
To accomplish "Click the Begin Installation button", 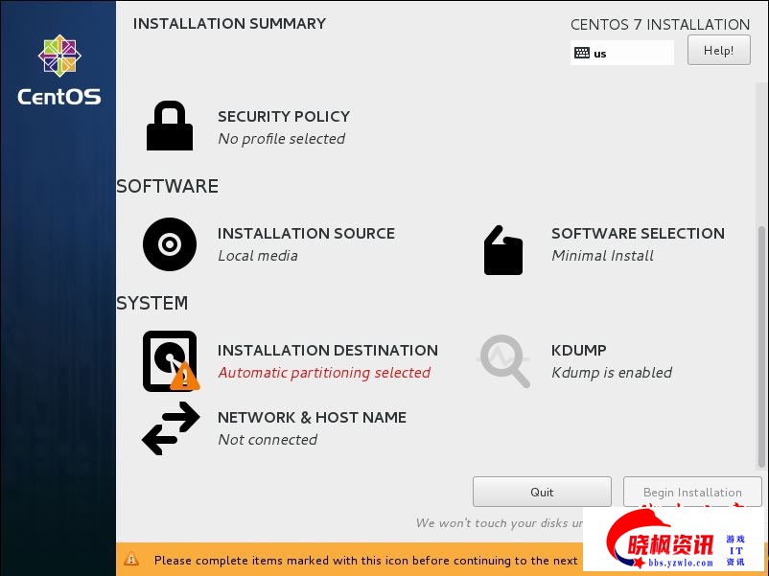I will click(692, 492).
